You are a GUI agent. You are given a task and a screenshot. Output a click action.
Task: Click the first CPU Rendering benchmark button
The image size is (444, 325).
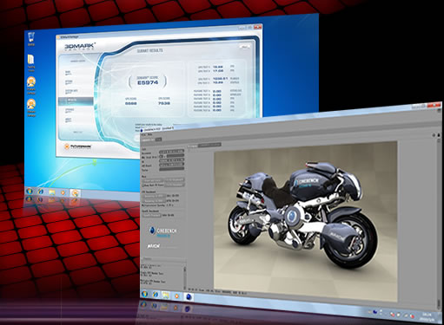click(153, 195)
